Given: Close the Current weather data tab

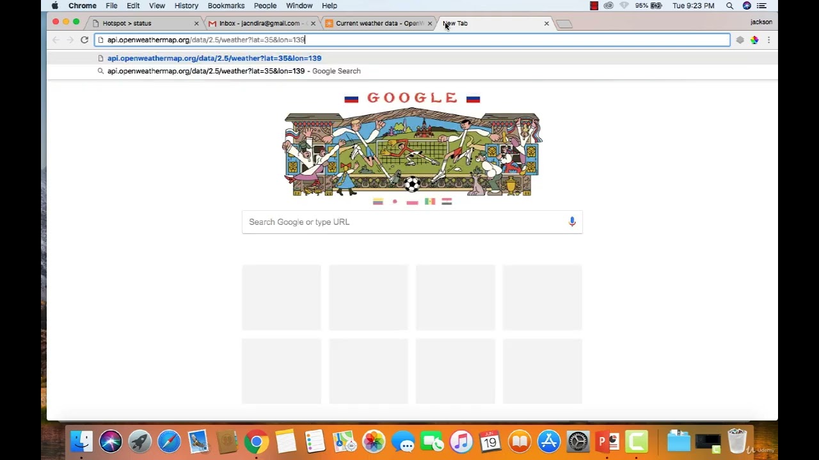Looking at the screenshot, I should point(429,24).
